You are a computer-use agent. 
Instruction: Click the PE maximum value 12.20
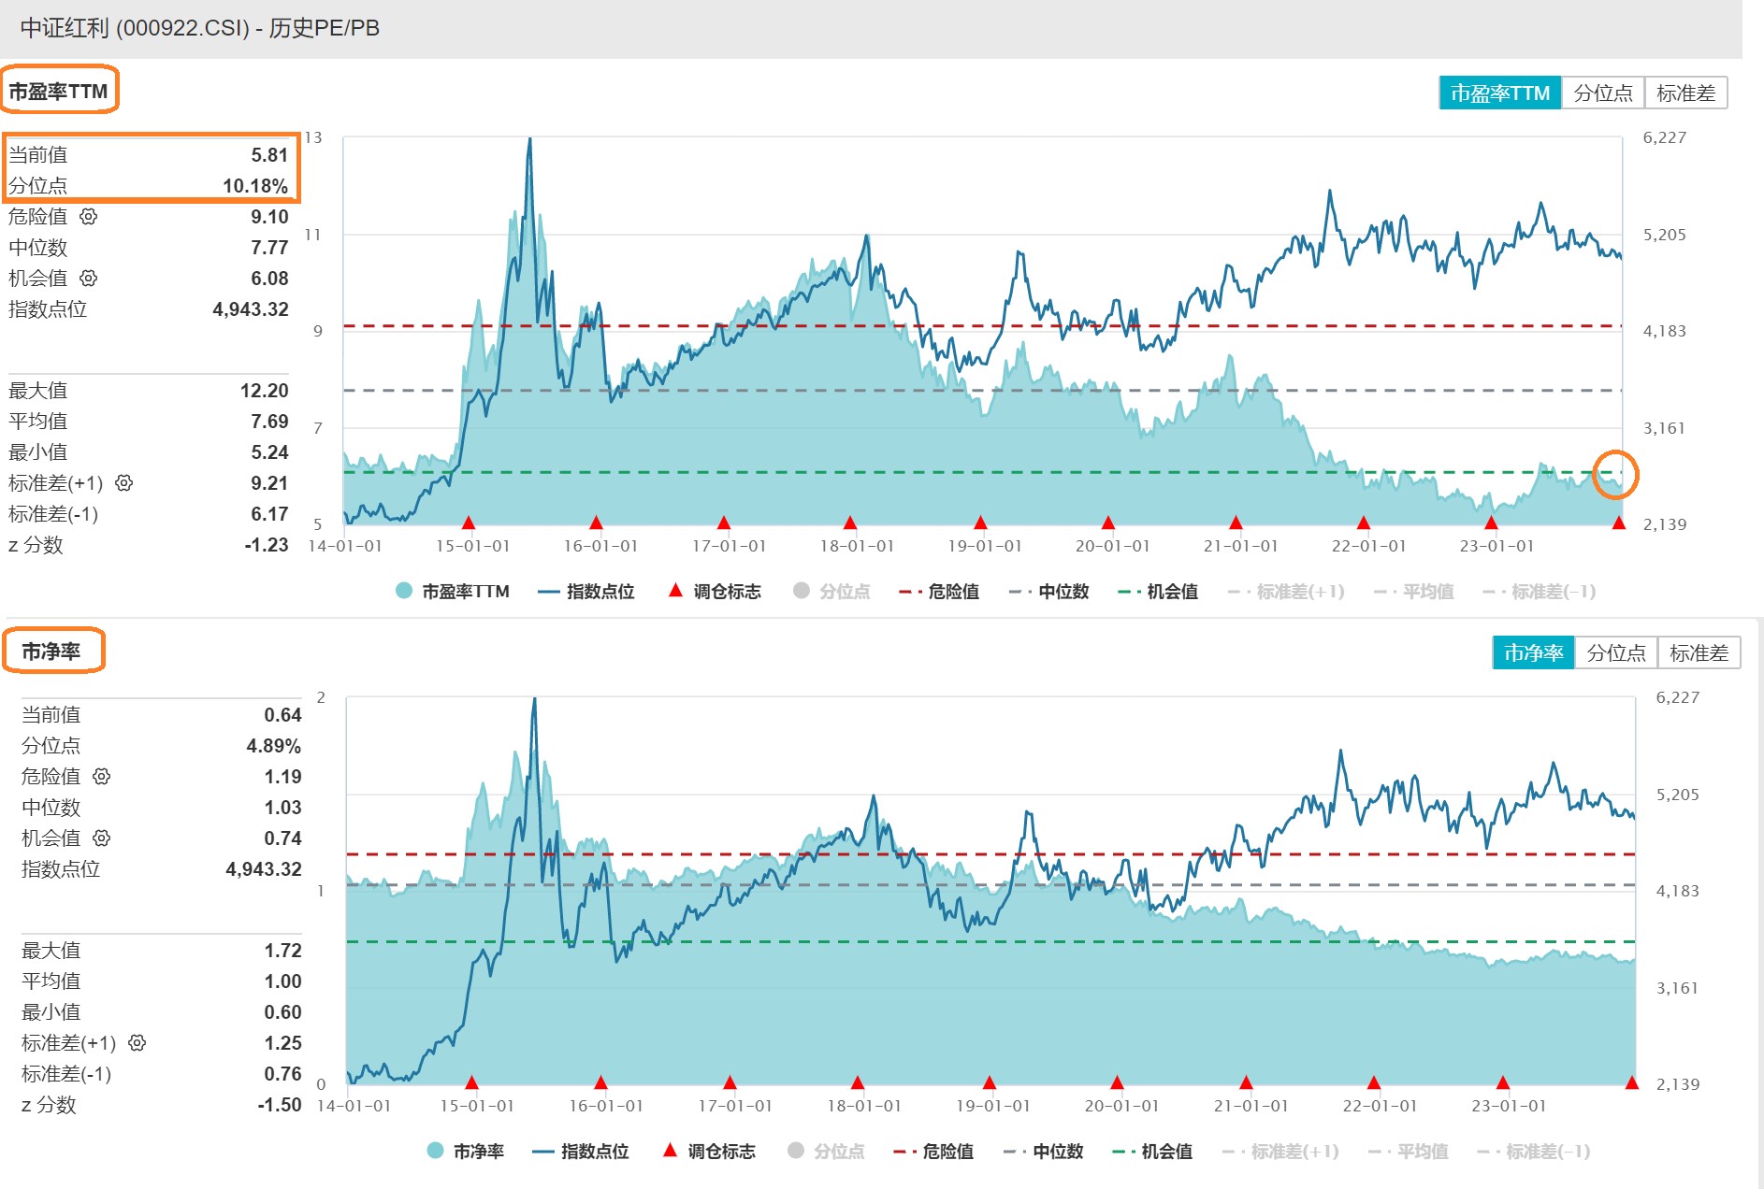pyautogui.click(x=265, y=391)
